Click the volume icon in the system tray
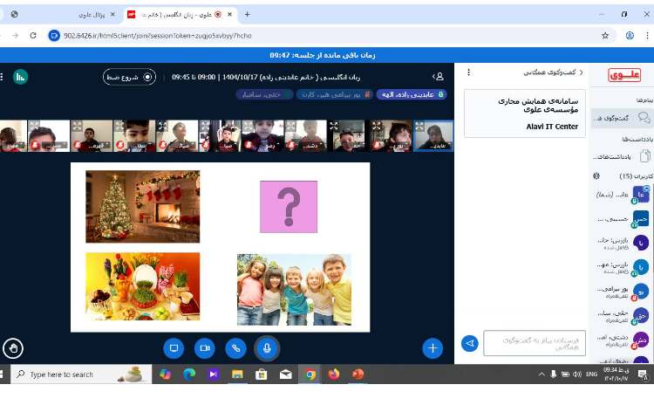This screenshot has height=419, width=654. pyautogui.click(x=577, y=374)
